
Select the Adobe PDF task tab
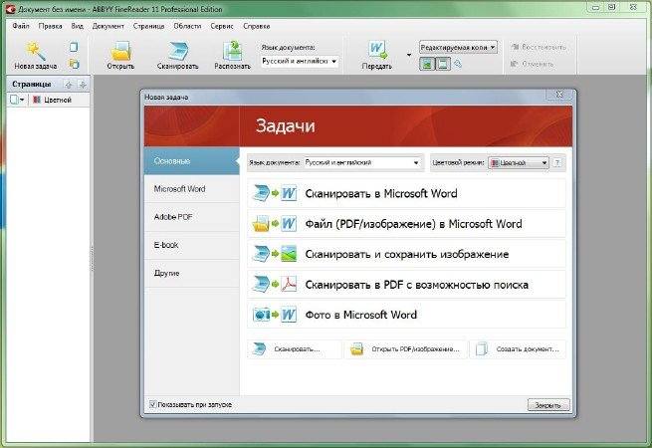[192, 217]
